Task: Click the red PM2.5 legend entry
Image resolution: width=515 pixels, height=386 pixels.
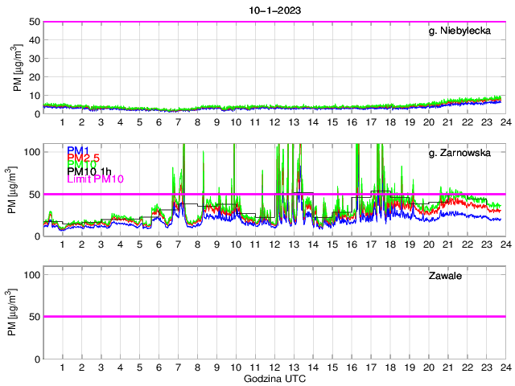Action: [x=83, y=158]
